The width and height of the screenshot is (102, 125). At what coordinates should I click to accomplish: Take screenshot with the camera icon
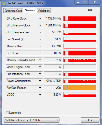(x=90, y=10)
